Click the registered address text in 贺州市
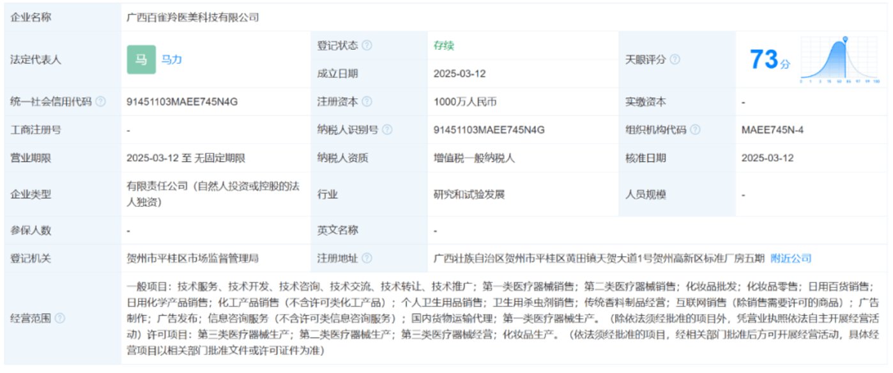This screenshot has width=893, height=373. click(599, 259)
